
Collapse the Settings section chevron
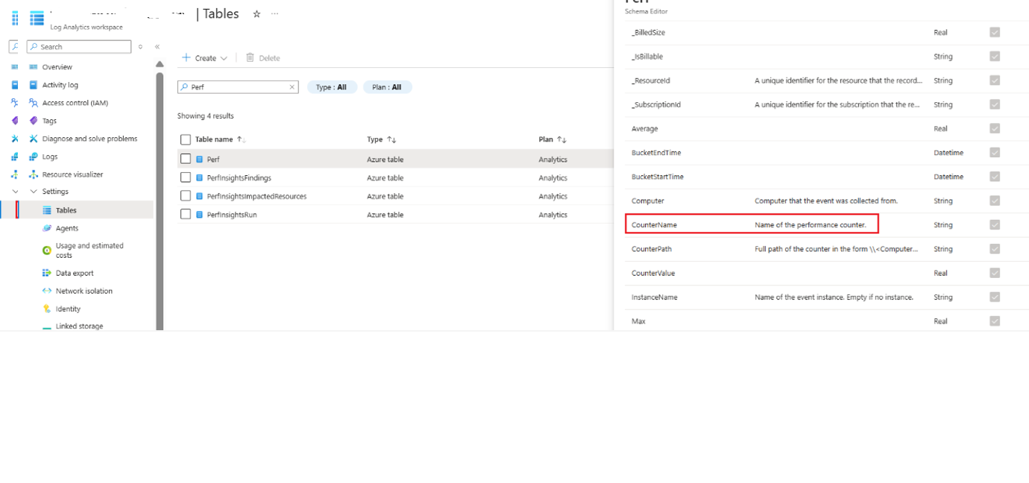tap(34, 192)
